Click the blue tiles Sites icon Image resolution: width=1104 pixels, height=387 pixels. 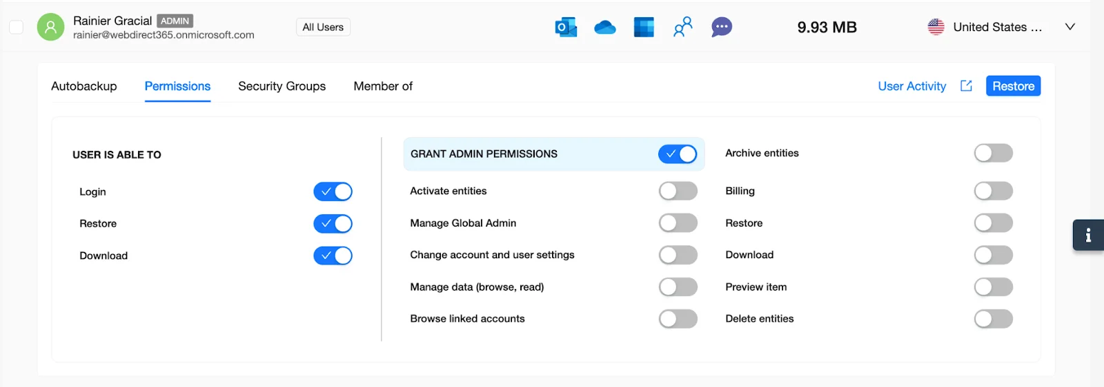(x=644, y=28)
